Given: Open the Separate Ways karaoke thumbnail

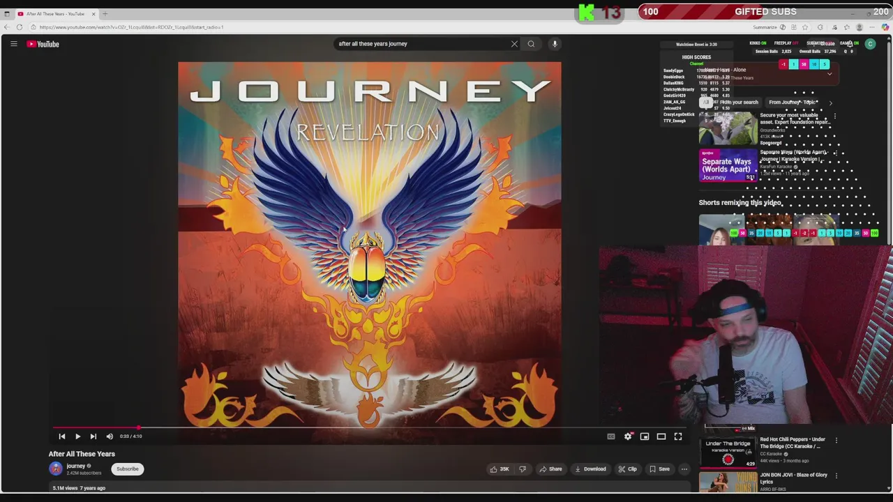Looking at the screenshot, I should [728, 165].
